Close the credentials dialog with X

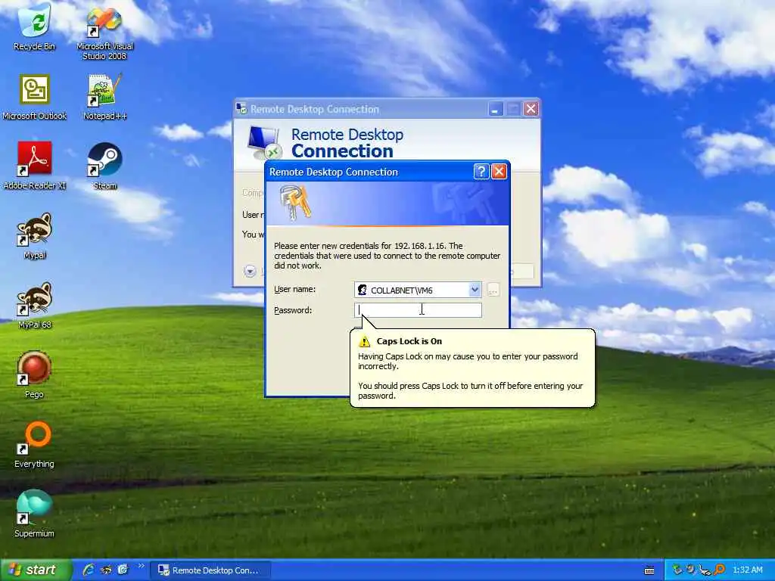pyautogui.click(x=500, y=172)
